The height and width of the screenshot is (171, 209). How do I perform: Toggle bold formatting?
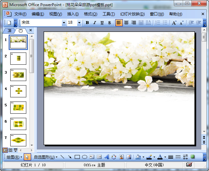[x=87, y=23]
